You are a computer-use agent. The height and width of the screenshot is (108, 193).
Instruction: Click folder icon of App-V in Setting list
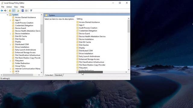tap(78, 25)
